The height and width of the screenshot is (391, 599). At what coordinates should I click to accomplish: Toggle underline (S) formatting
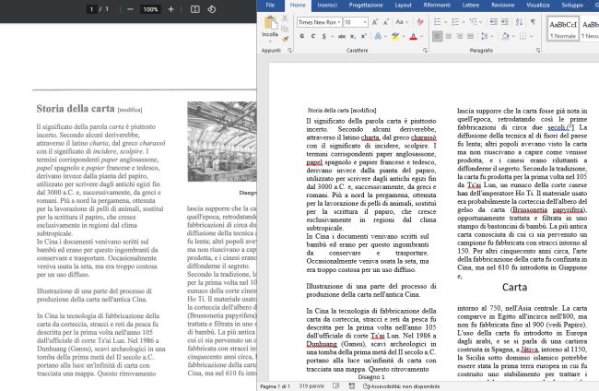click(x=324, y=36)
